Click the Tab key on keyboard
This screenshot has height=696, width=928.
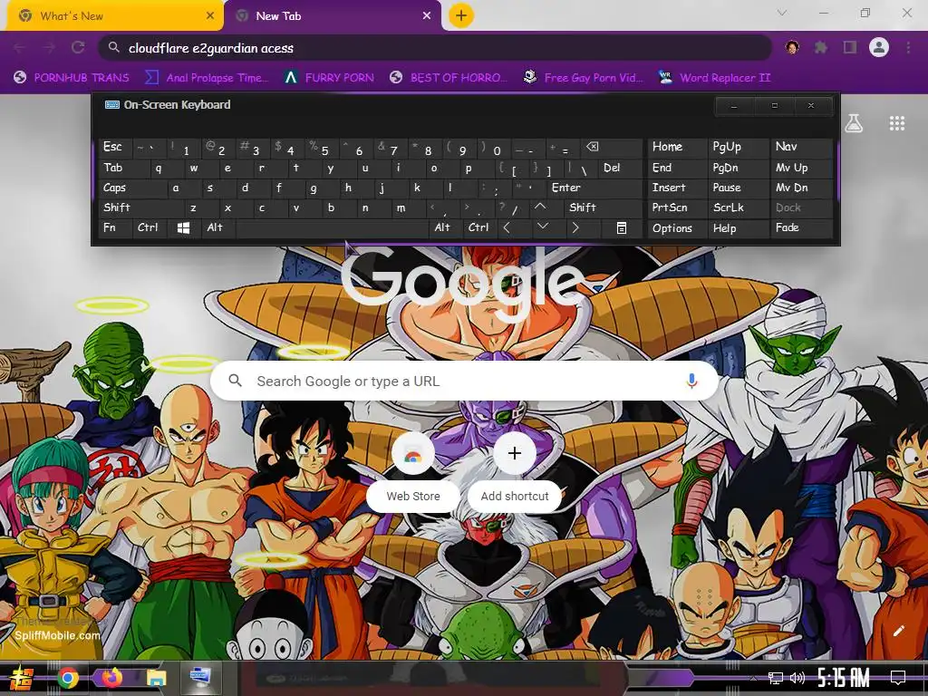click(x=123, y=168)
